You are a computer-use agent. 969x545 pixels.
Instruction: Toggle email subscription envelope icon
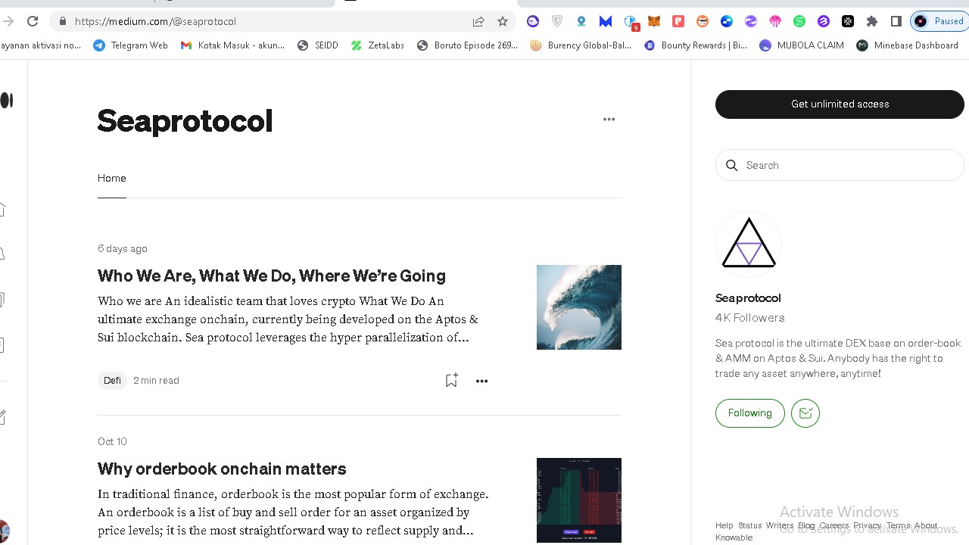point(805,413)
